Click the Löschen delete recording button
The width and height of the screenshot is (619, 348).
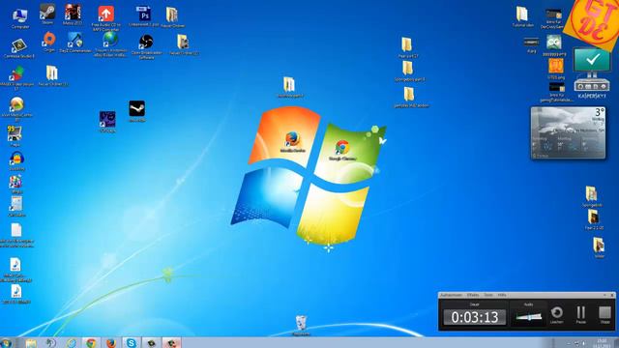557,314
